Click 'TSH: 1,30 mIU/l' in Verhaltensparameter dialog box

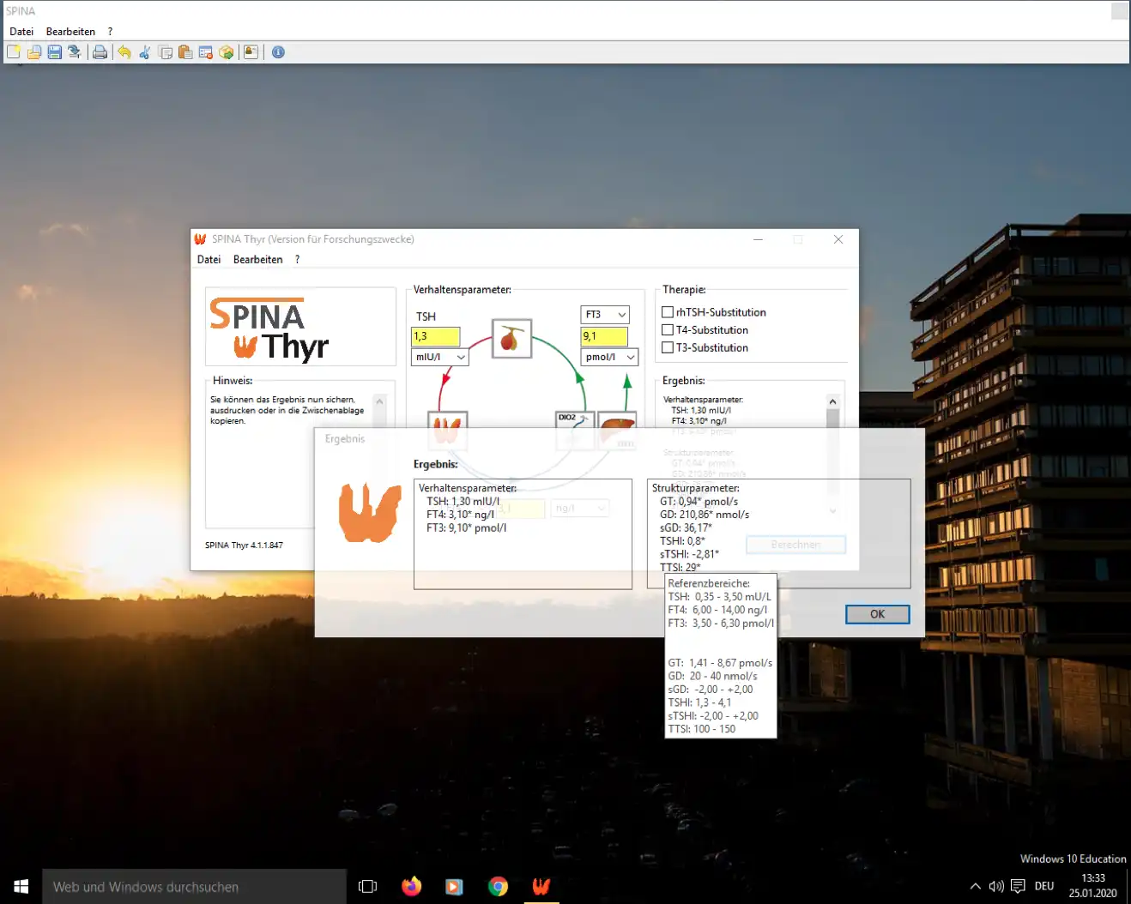pyautogui.click(x=463, y=502)
